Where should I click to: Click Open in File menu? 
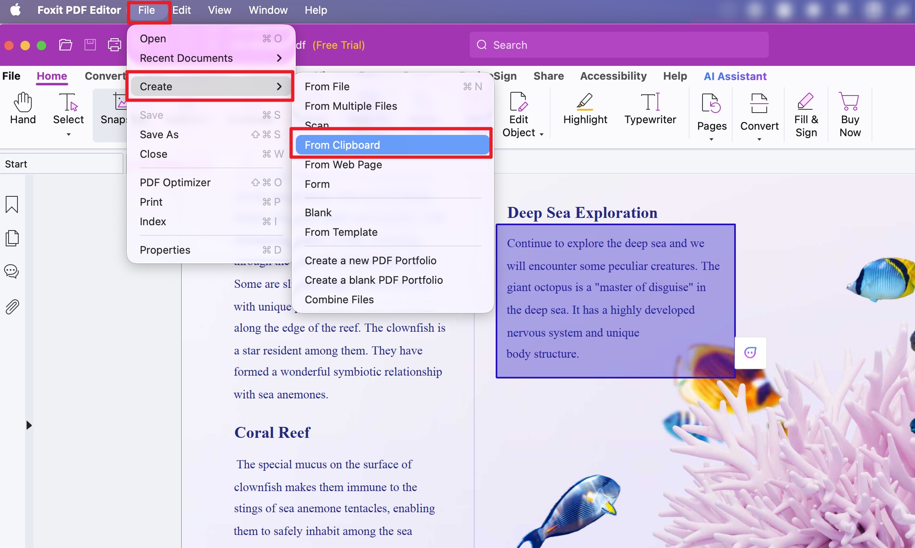tap(211, 39)
